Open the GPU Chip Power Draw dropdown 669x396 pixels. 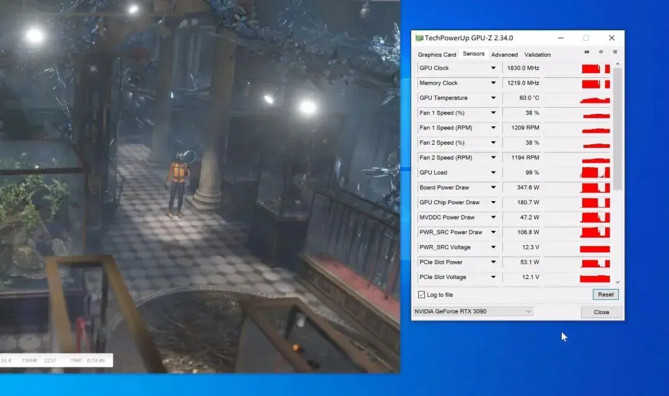tap(493, 202)
